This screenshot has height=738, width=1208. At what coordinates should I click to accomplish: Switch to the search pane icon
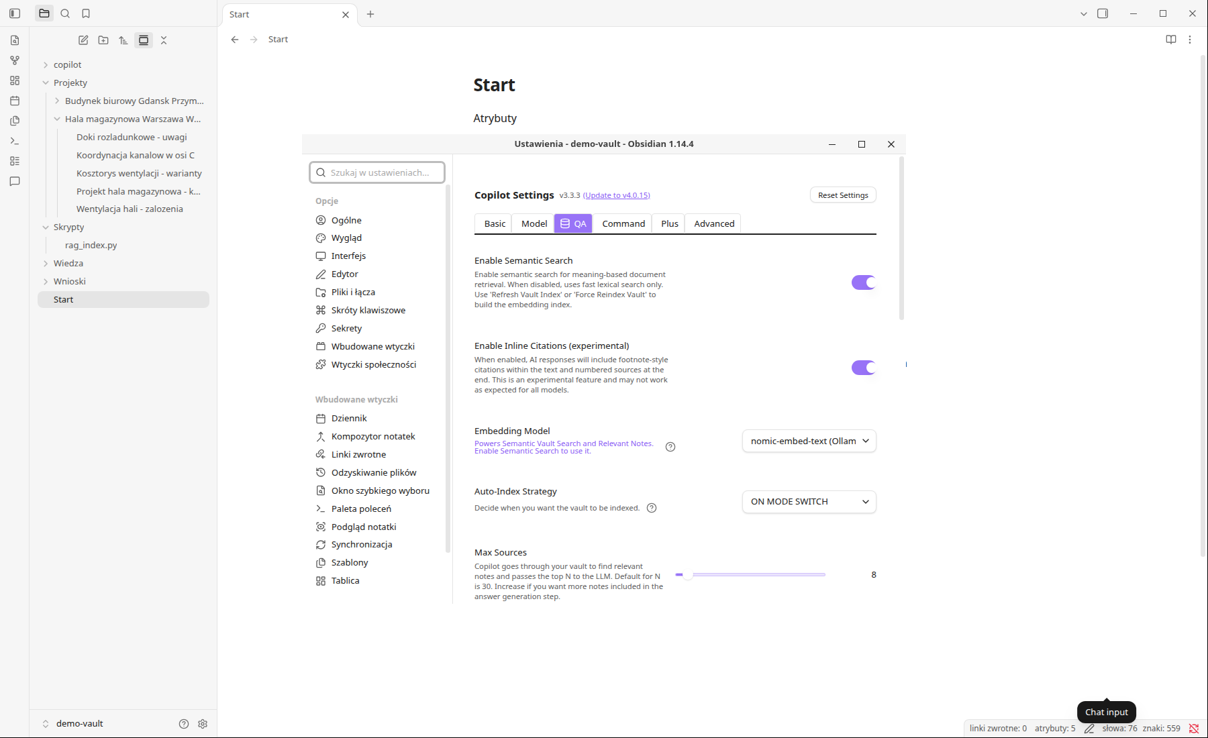[65, 13]
